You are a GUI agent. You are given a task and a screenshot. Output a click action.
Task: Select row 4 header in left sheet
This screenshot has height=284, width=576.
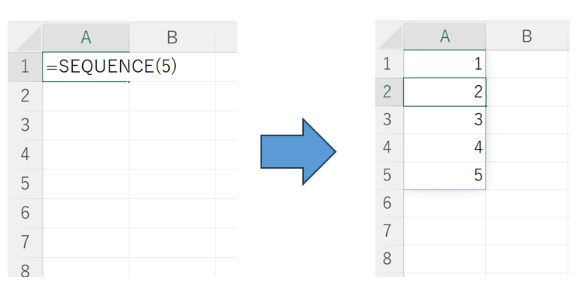point(25,154)
